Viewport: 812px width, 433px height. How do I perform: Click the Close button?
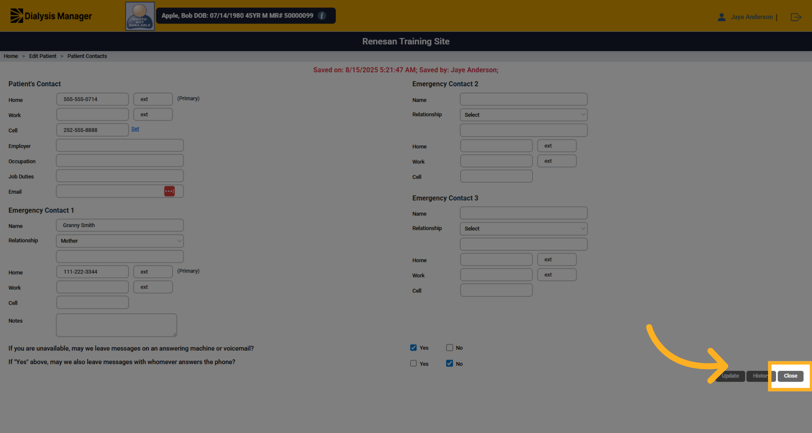click(790, 376)
